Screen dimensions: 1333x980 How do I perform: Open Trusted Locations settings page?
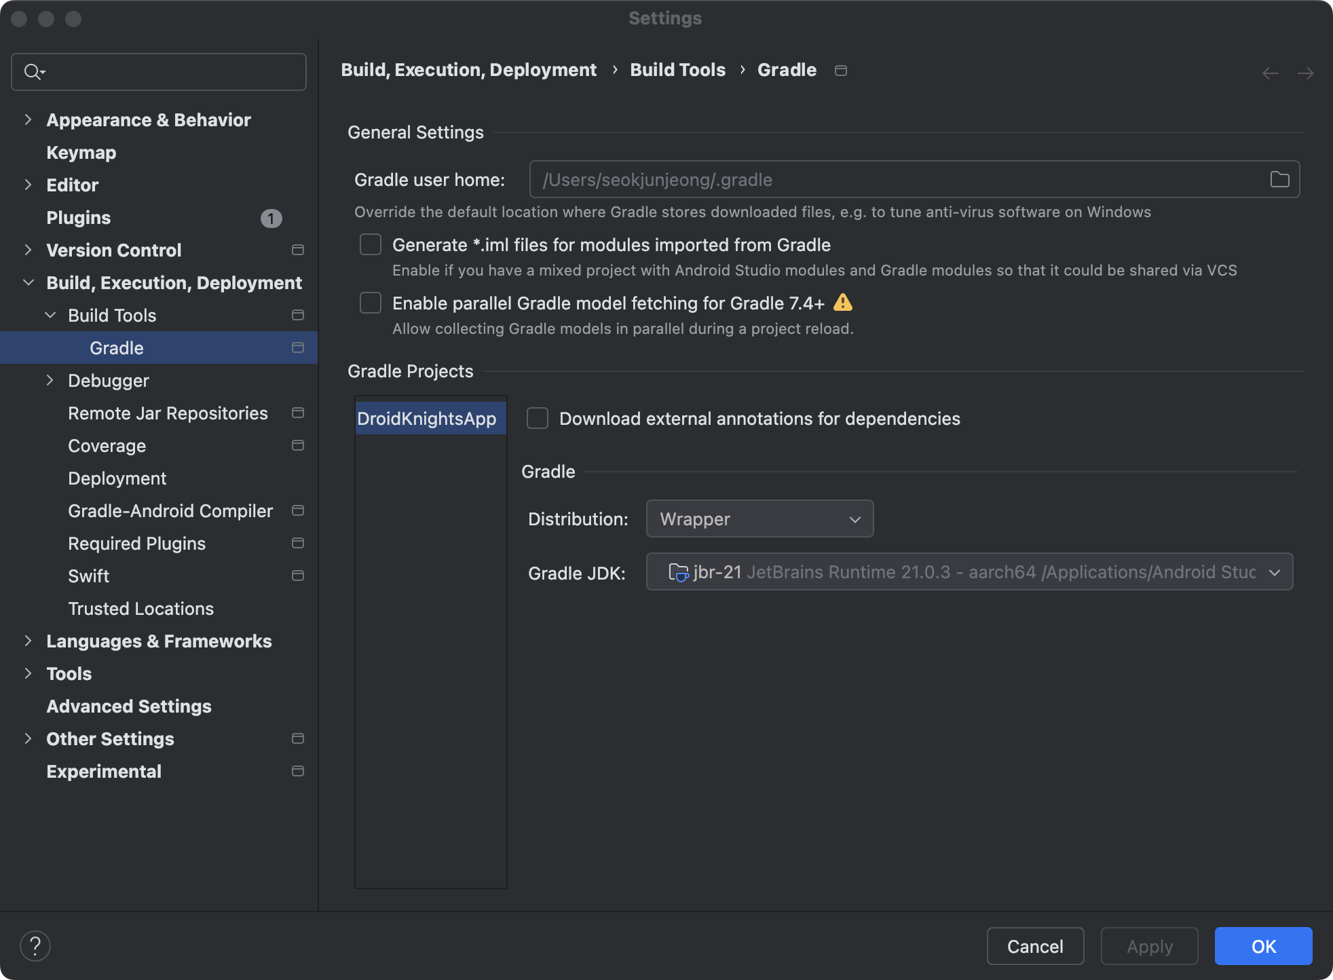point(140,609)
